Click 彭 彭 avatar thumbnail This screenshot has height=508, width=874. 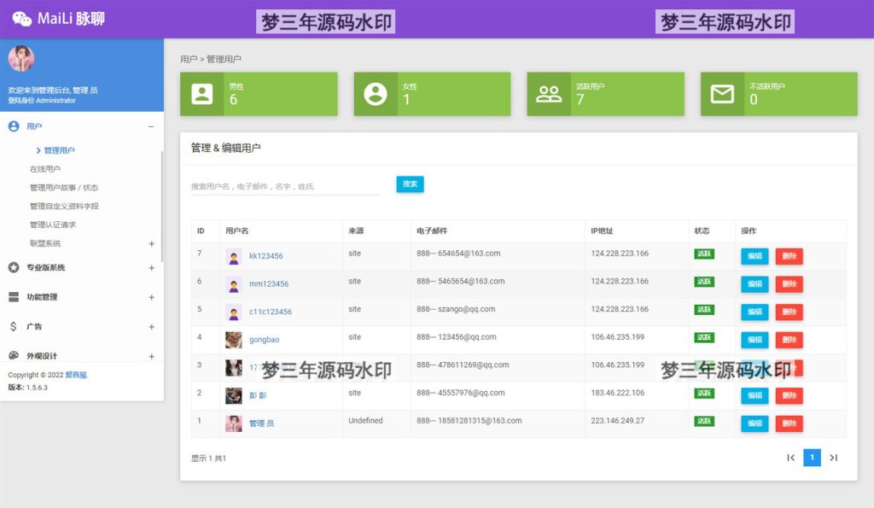pyautogui.click(x=234, y=396)
